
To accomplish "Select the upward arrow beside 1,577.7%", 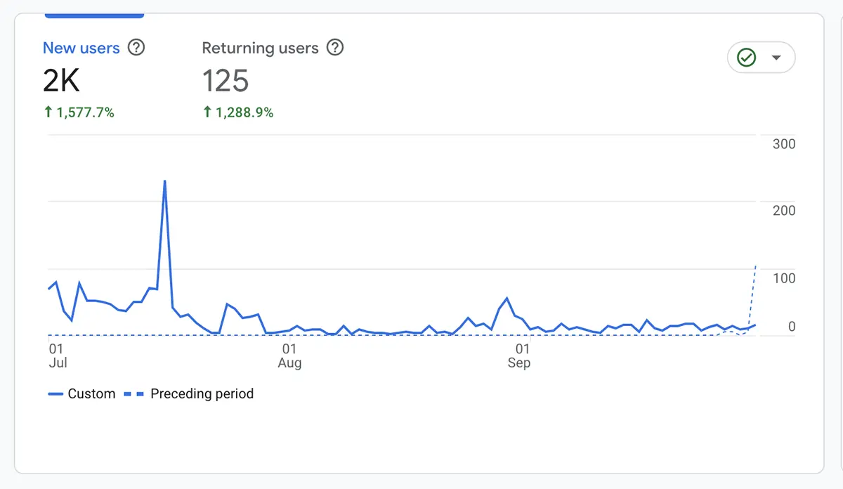I will coord(49,112).
